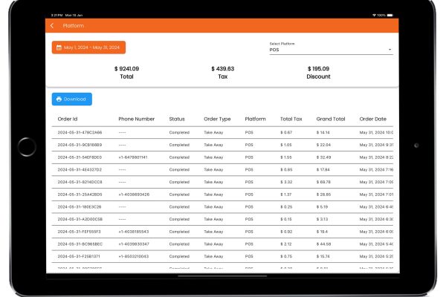Click phone number +1-6479801141
446x297 pixels.
133,157
